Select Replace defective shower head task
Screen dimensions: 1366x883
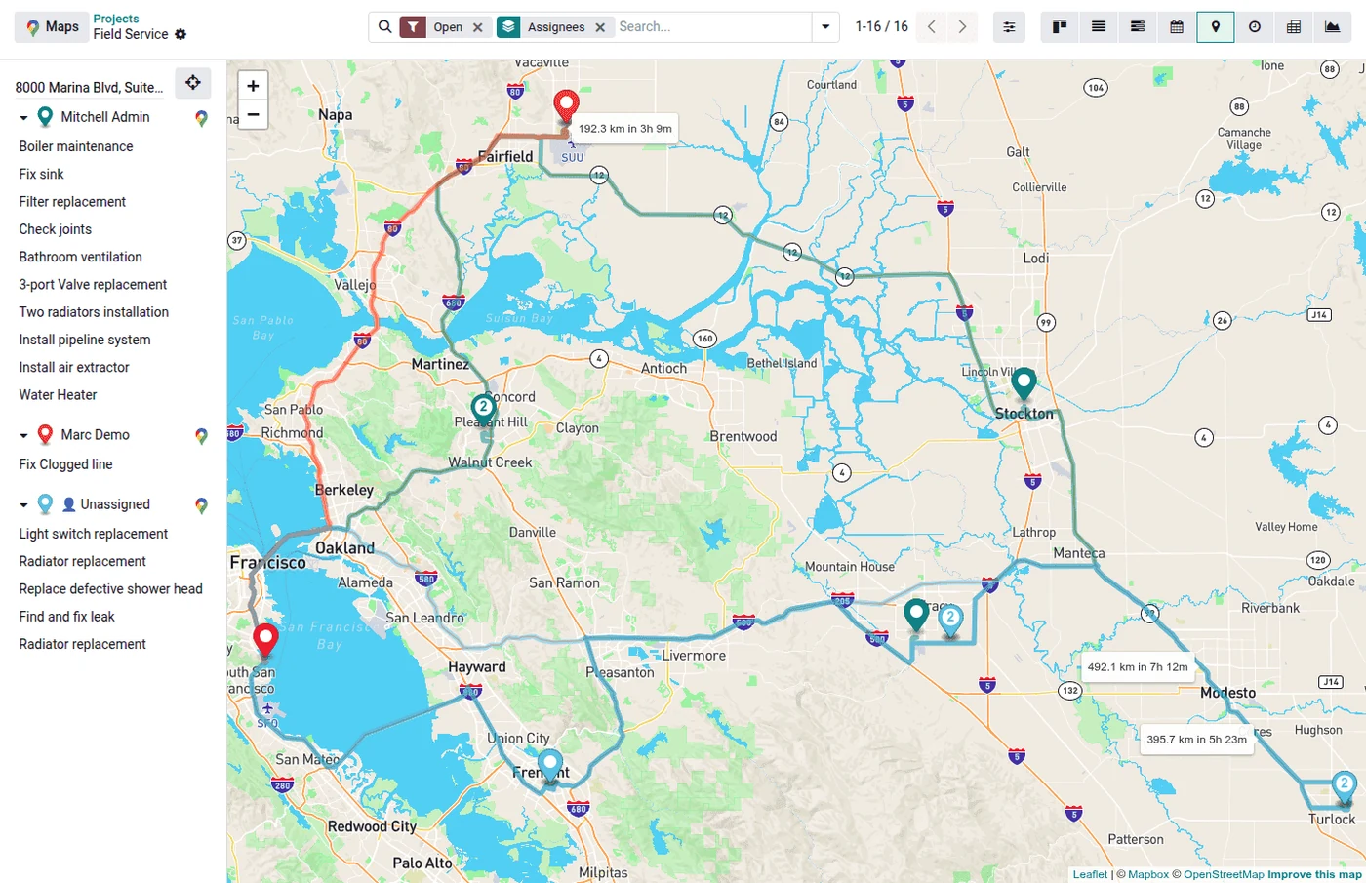click(x=110, y=589)
